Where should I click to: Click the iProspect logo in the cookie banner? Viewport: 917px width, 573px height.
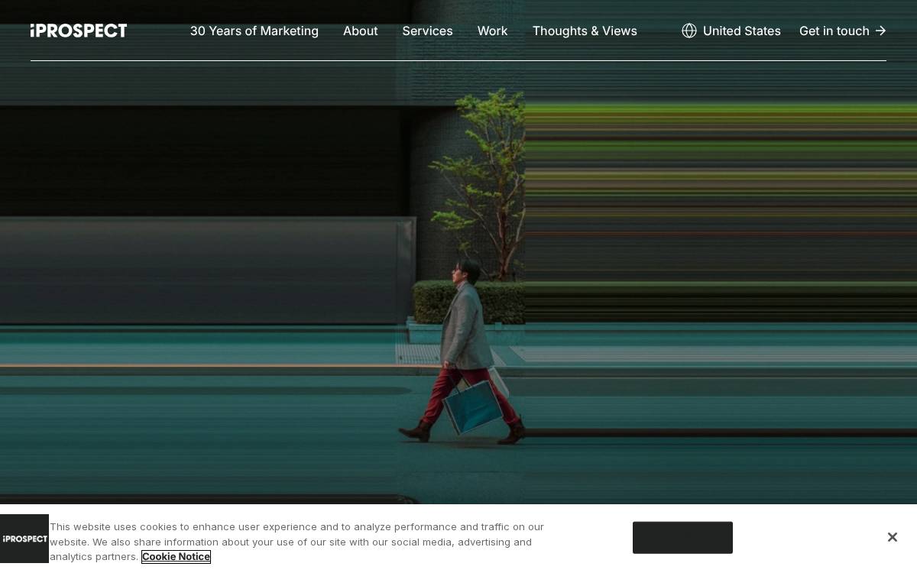(24, 539)
